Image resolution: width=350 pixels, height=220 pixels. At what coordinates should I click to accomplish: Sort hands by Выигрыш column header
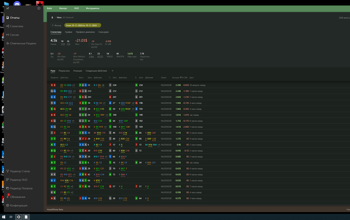[x=175, y=77]
